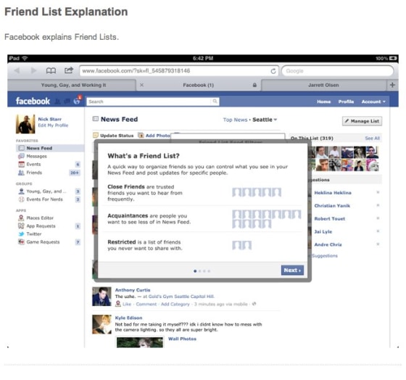Image resolution: width=406 pixels, height=380 pixels.
Task: Go to Home in Facebook header
Action: coord(323,102)
